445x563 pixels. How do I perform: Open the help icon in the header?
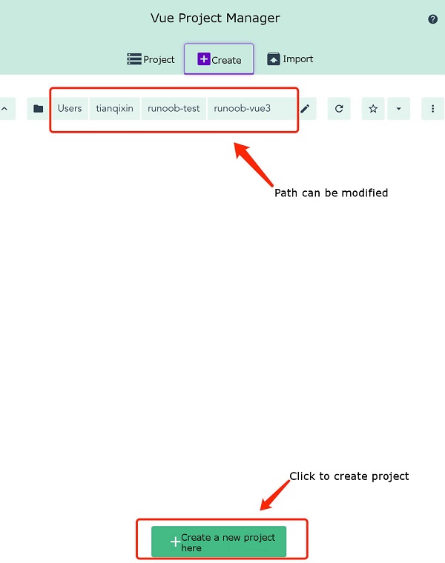tap(433, 19)
